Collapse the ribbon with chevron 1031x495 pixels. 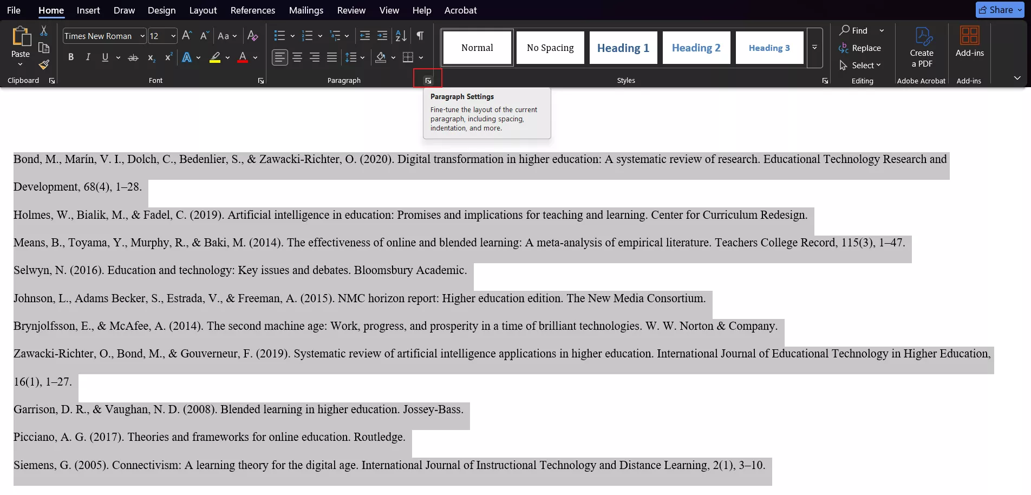point(1017,79)
